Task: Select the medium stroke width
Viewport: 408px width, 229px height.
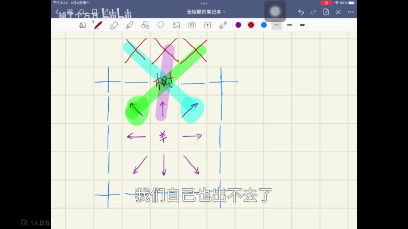Action: click(290, 25)
